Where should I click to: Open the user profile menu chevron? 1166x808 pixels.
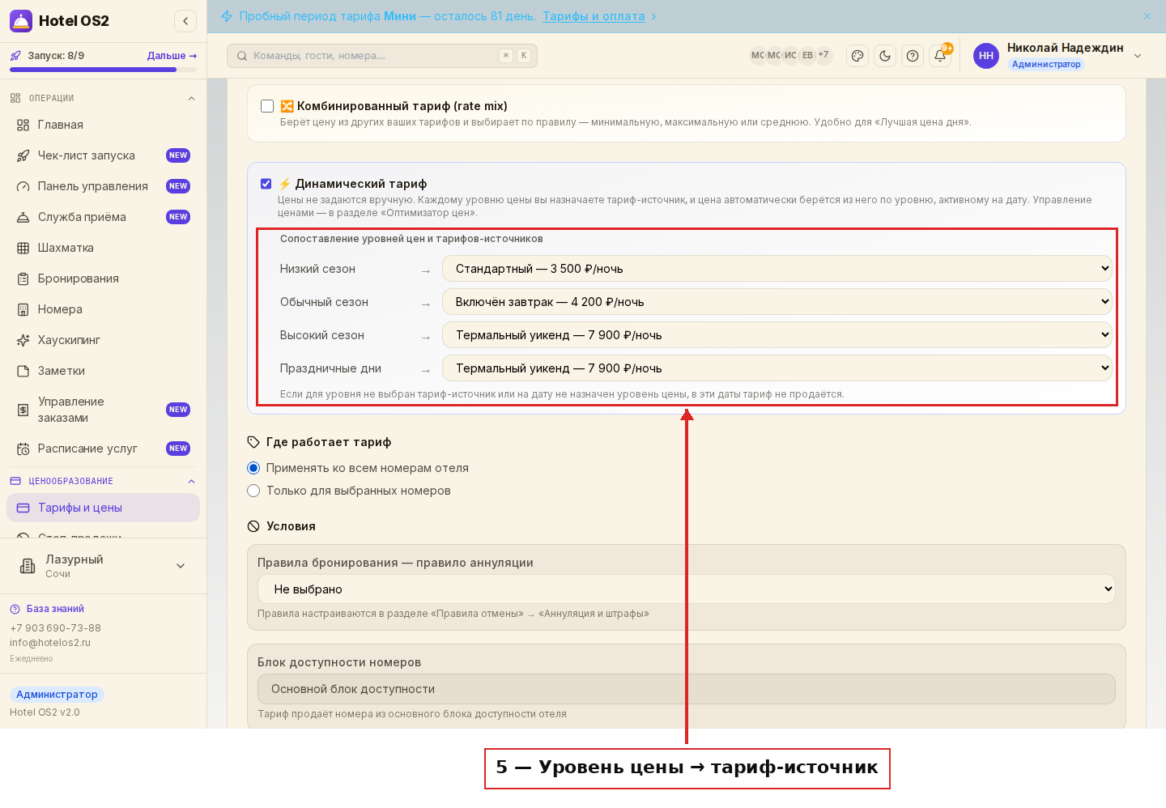(1138, 56)
